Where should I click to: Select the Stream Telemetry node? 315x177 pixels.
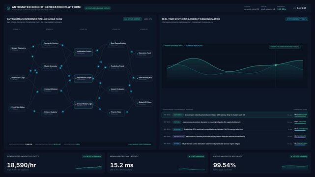tap(18, 49)
